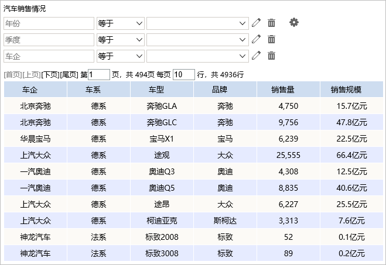386x265 pixels.
Task: Delete the 年份 filter with trash icon
Action: (271, 23)
